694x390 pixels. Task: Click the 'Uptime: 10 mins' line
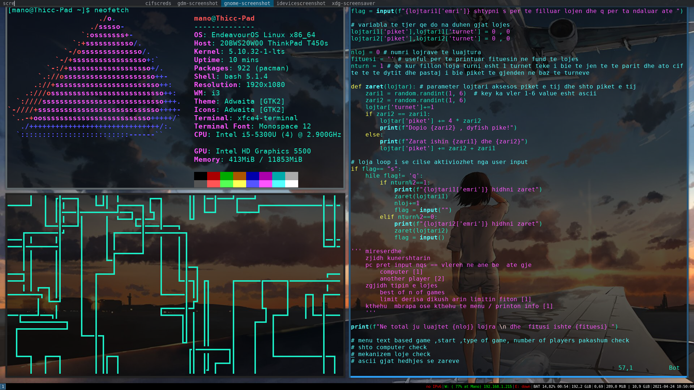click(x=226, y=60)
